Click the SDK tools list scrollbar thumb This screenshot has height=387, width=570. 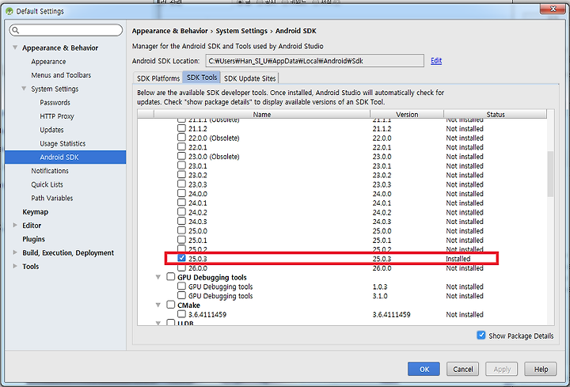click(550, 174)
